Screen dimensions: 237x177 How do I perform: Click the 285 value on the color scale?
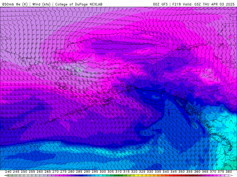coord(79,172)
